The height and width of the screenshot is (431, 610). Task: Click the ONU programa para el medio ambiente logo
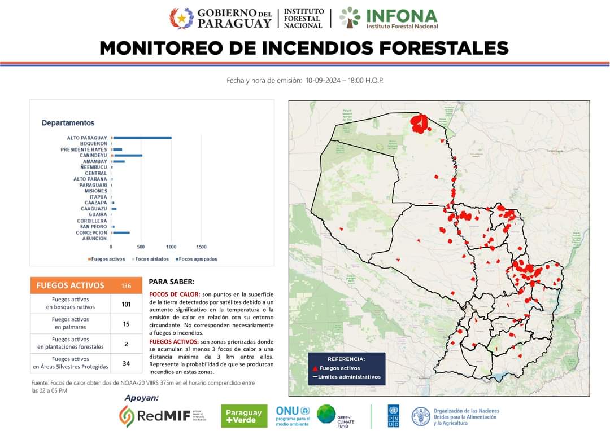[x=293, y=416]
